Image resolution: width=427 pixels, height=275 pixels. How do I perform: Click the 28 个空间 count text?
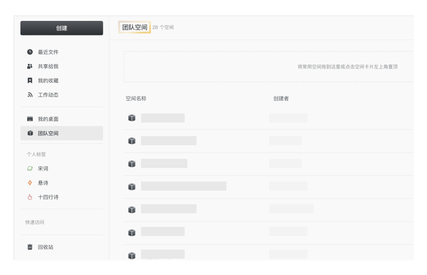(163, 27)
